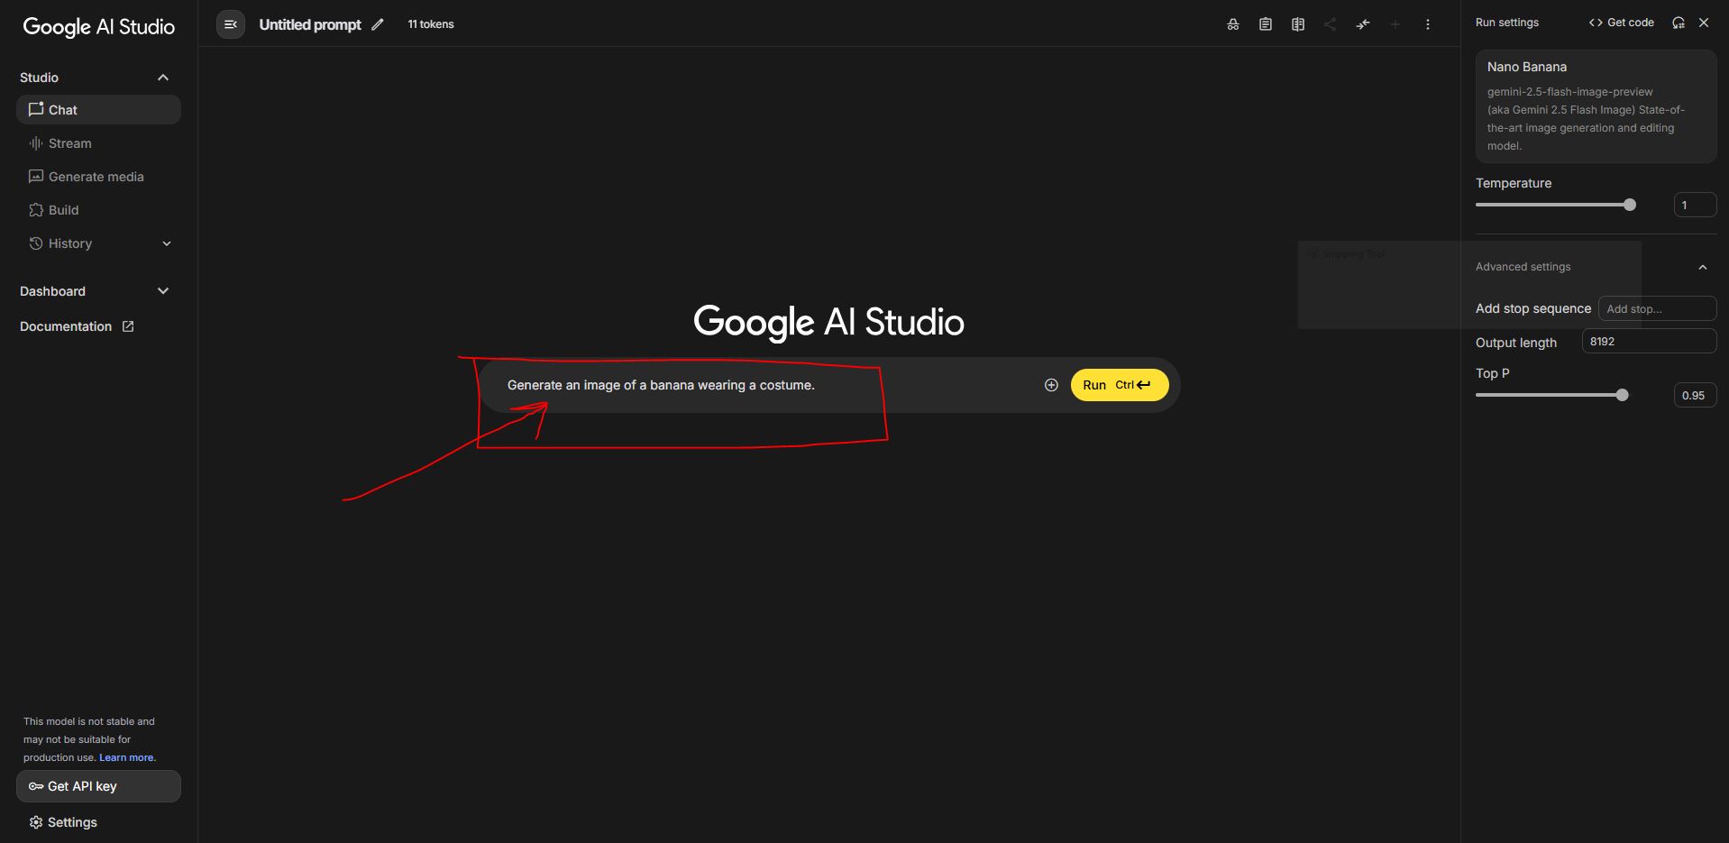This screenshot has width=1729, height=843.
Task: Collapse the Studio section
Action: (x=163, y=78)
